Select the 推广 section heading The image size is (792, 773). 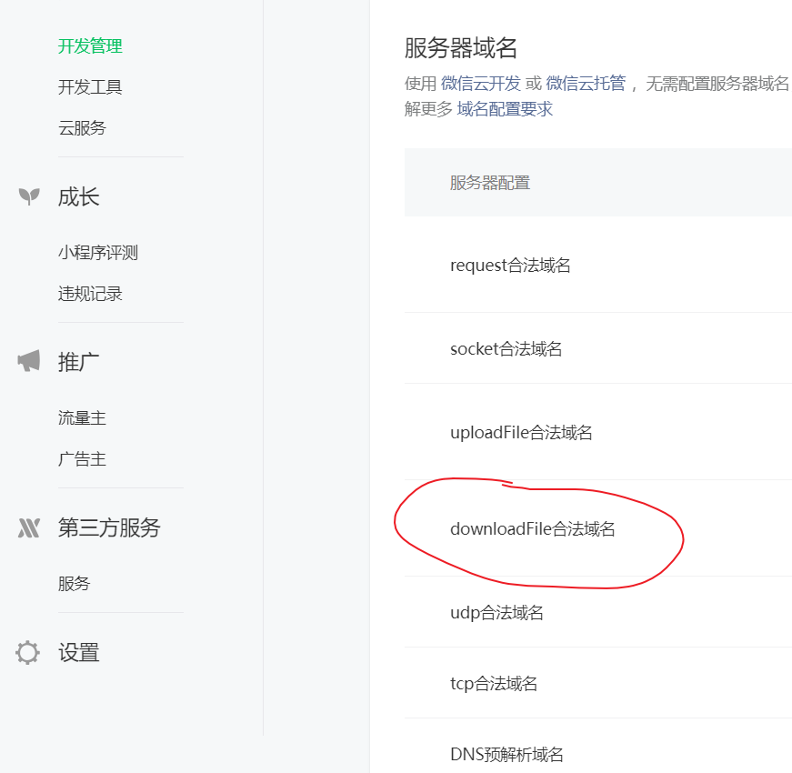[78, 362]
